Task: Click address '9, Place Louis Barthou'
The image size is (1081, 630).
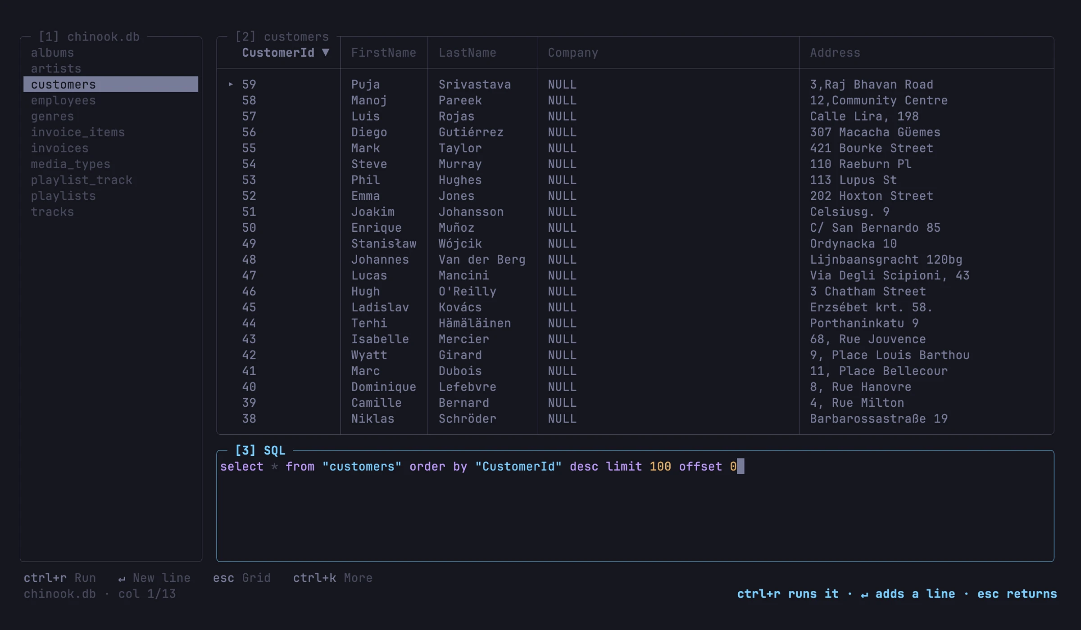Action: coord(890,355)
